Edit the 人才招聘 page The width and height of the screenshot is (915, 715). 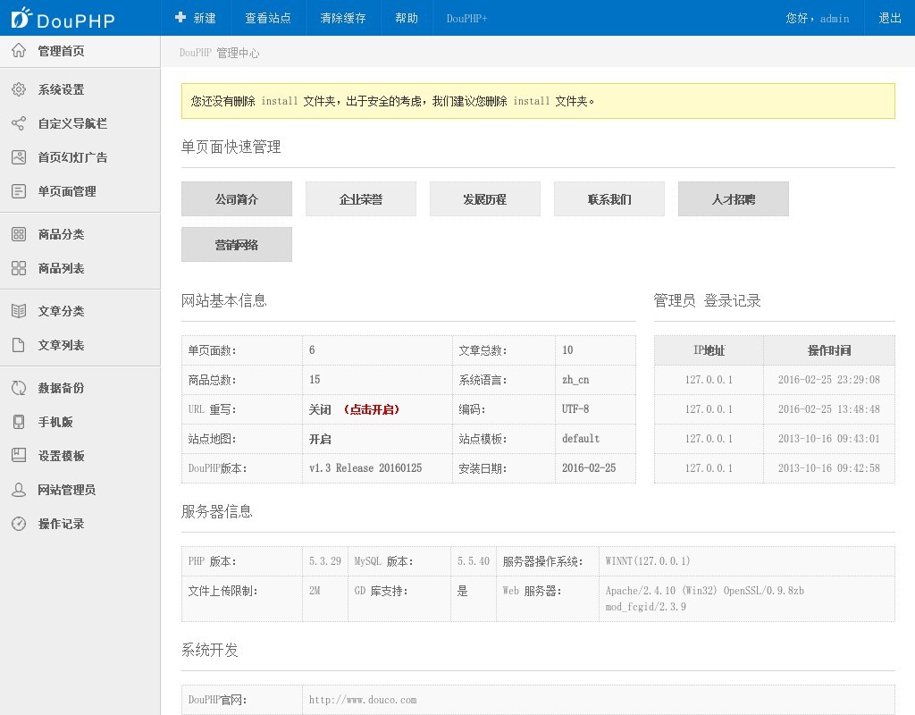(x=734, y=199)
